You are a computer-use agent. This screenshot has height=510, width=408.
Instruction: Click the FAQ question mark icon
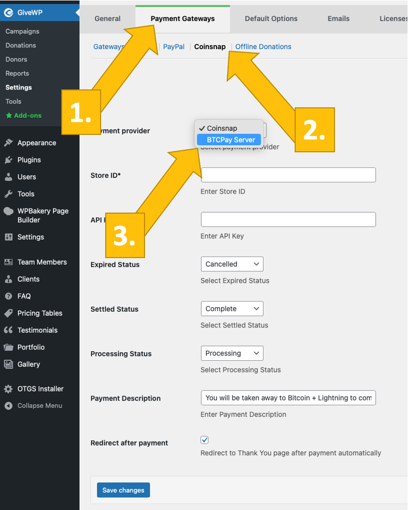click(x=8, y=296)
